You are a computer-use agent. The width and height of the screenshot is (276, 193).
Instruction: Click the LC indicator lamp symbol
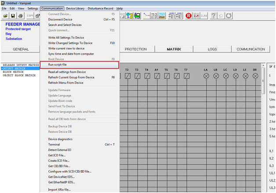226,76
